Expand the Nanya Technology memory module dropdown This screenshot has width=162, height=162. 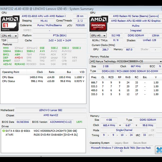(x=126, y=61)
